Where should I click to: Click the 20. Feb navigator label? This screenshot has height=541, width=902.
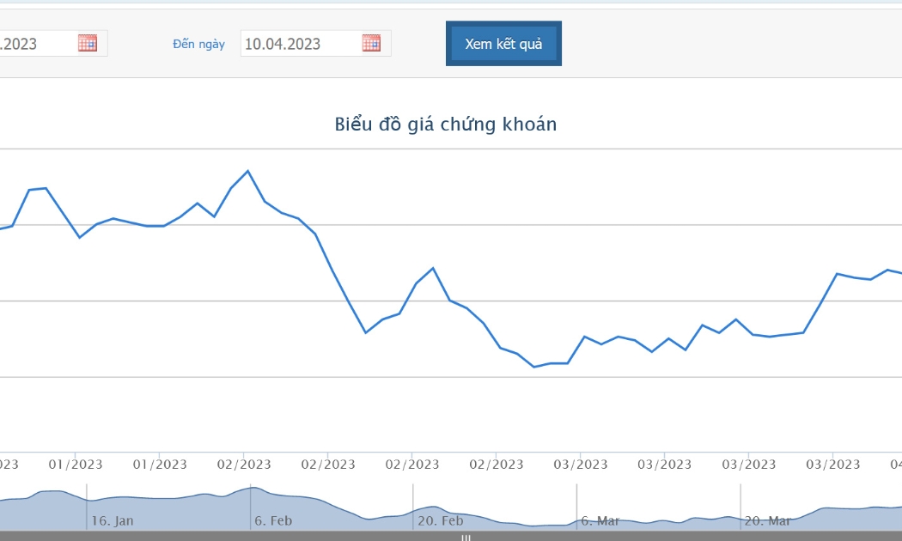441,521
